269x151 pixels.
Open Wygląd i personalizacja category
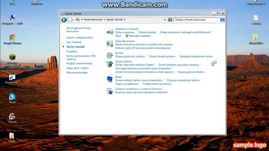coord(79,63)
